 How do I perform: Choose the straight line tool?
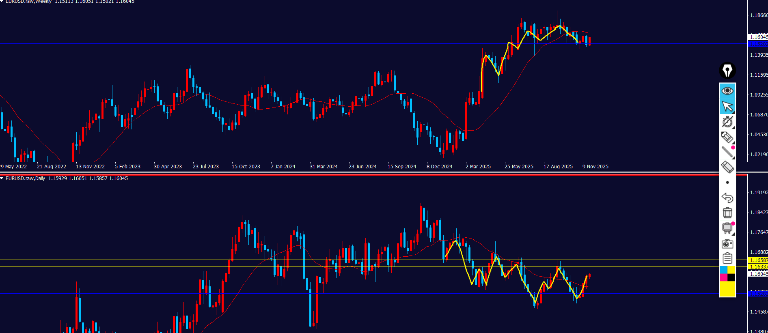point(727,152)
